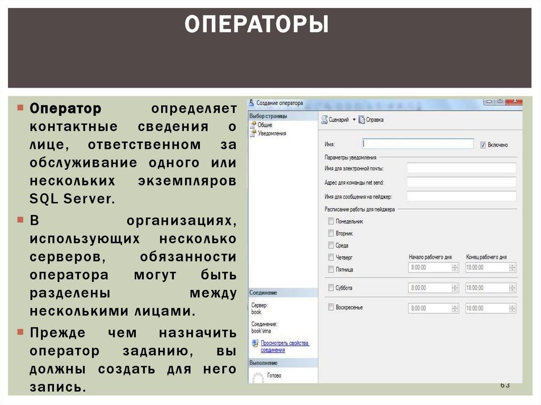Tick the Воскресенье checkbox

tap(331, 307)
